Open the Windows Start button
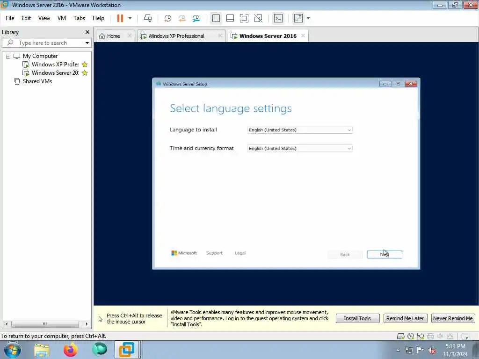 tap(13, 350)
